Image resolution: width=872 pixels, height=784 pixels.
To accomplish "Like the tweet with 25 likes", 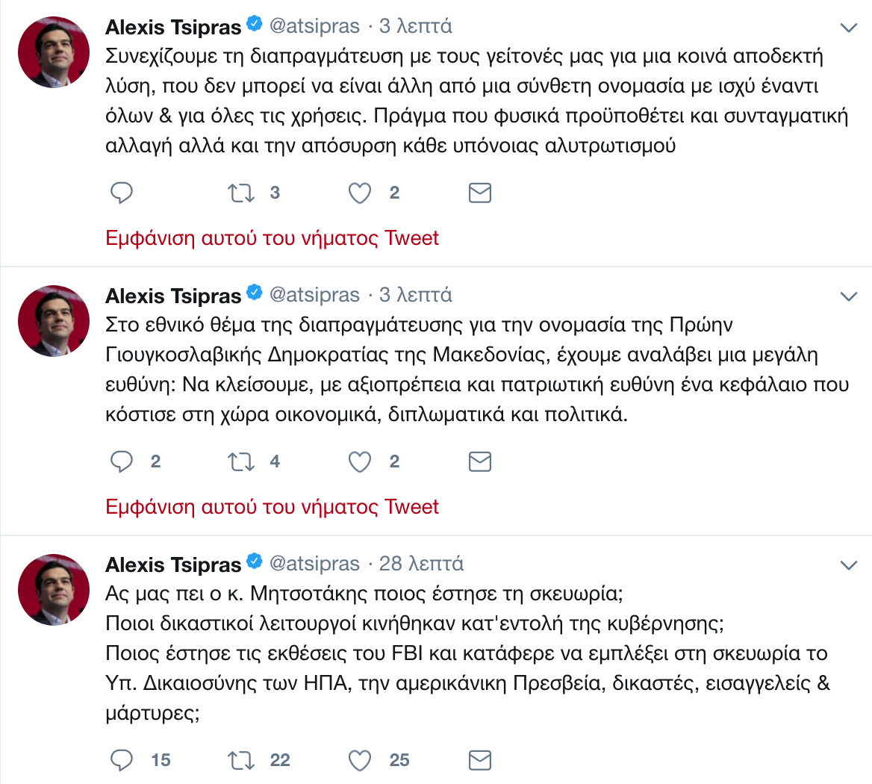I will click(x=360, y=761).
